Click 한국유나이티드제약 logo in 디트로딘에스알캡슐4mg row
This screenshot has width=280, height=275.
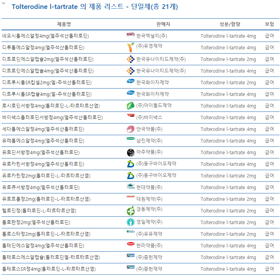coord(131,71)
